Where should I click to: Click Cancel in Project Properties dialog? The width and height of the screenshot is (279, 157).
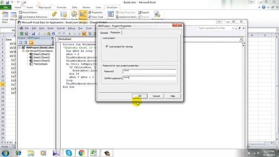coord(156,96)
